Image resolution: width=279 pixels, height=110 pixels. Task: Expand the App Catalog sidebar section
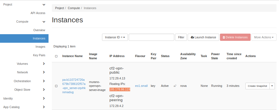click(x=44, y=107)
